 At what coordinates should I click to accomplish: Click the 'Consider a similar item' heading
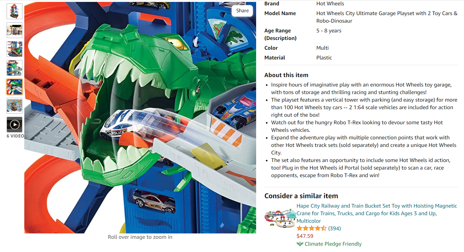pos(301,196)
